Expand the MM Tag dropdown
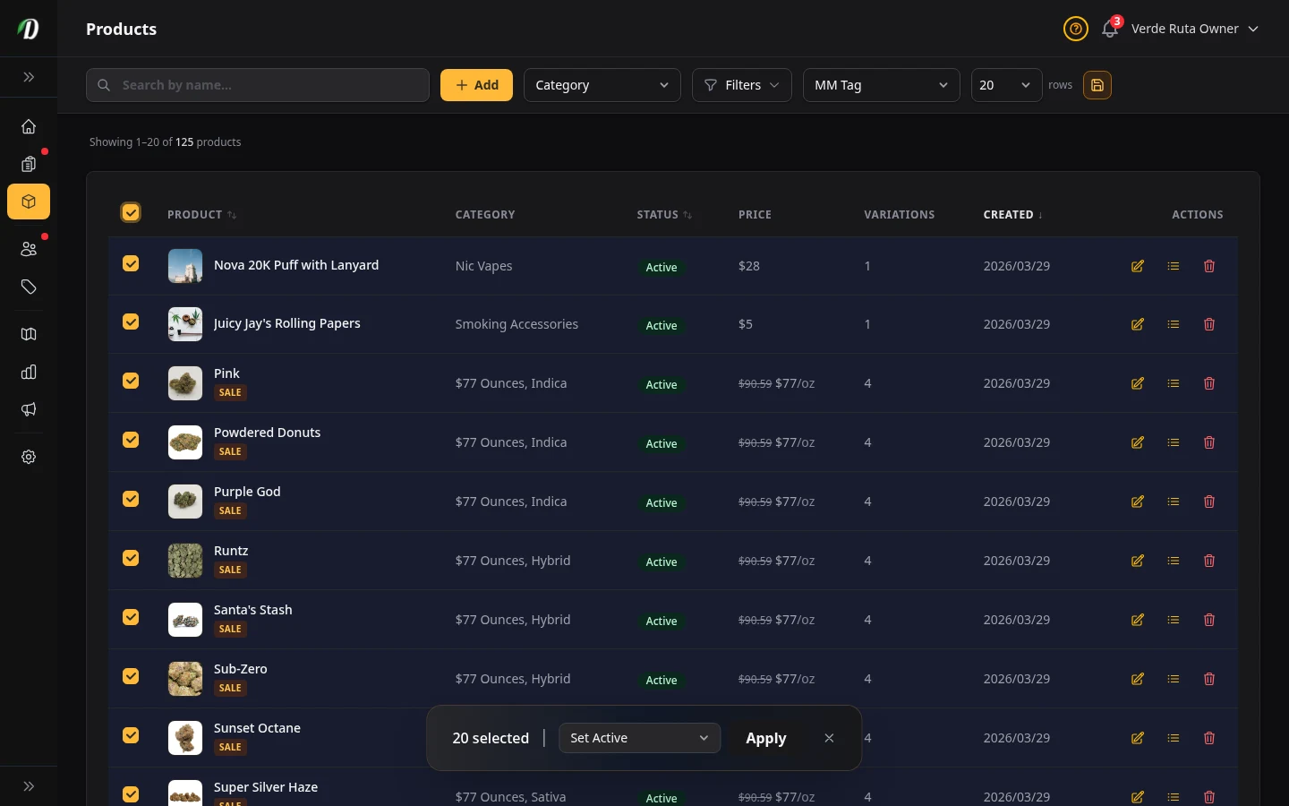 pos(881,85)
